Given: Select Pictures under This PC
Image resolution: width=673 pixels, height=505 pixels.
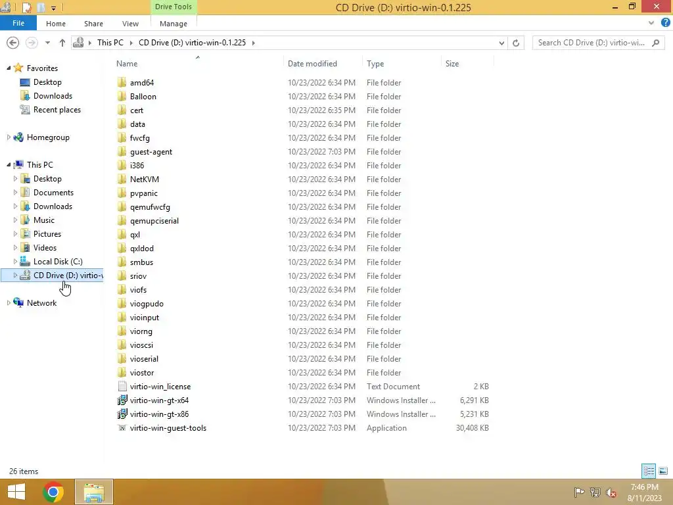Looking at the screenshot, I should coord(47,233).
